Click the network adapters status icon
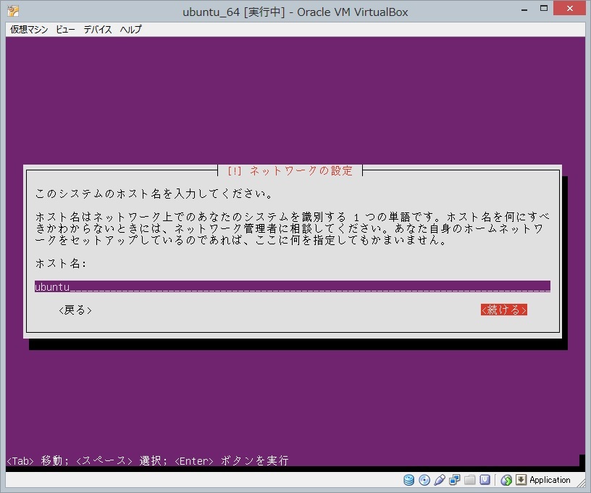 click(x=455, y=480)
